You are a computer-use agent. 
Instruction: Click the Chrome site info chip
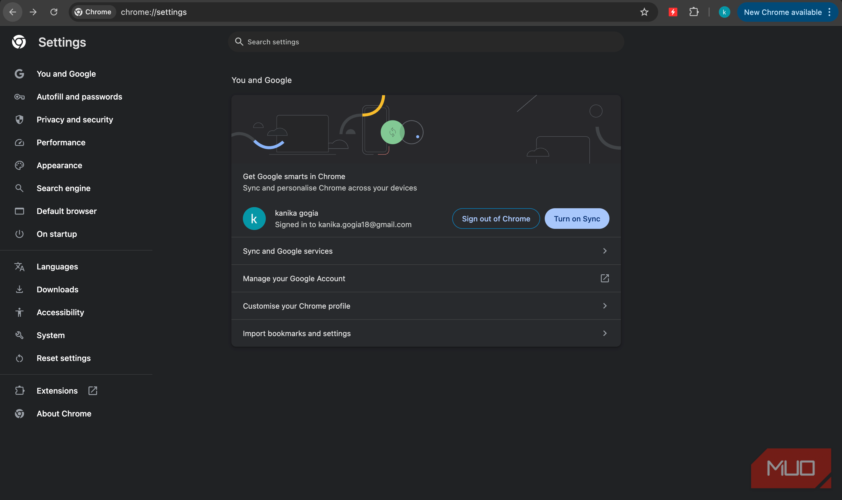click(93, 12)
